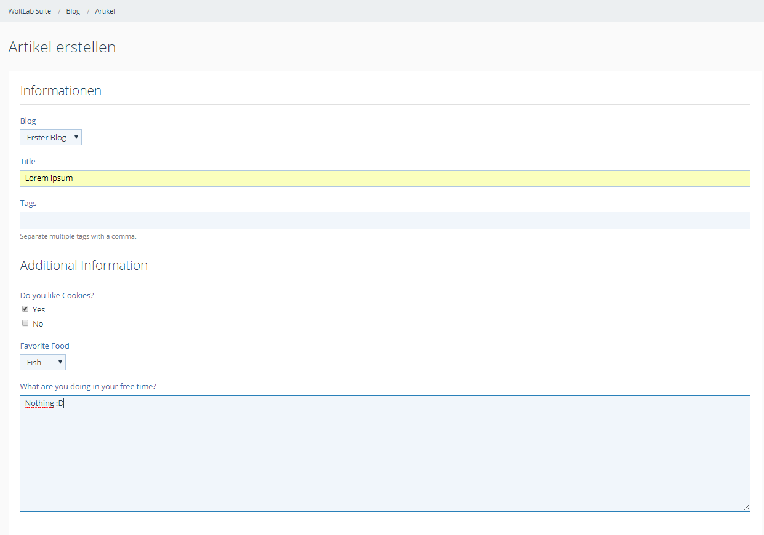The image size is (764, 535).
Task: Click the Informationen section heading
Action: [x=60, y=91]
